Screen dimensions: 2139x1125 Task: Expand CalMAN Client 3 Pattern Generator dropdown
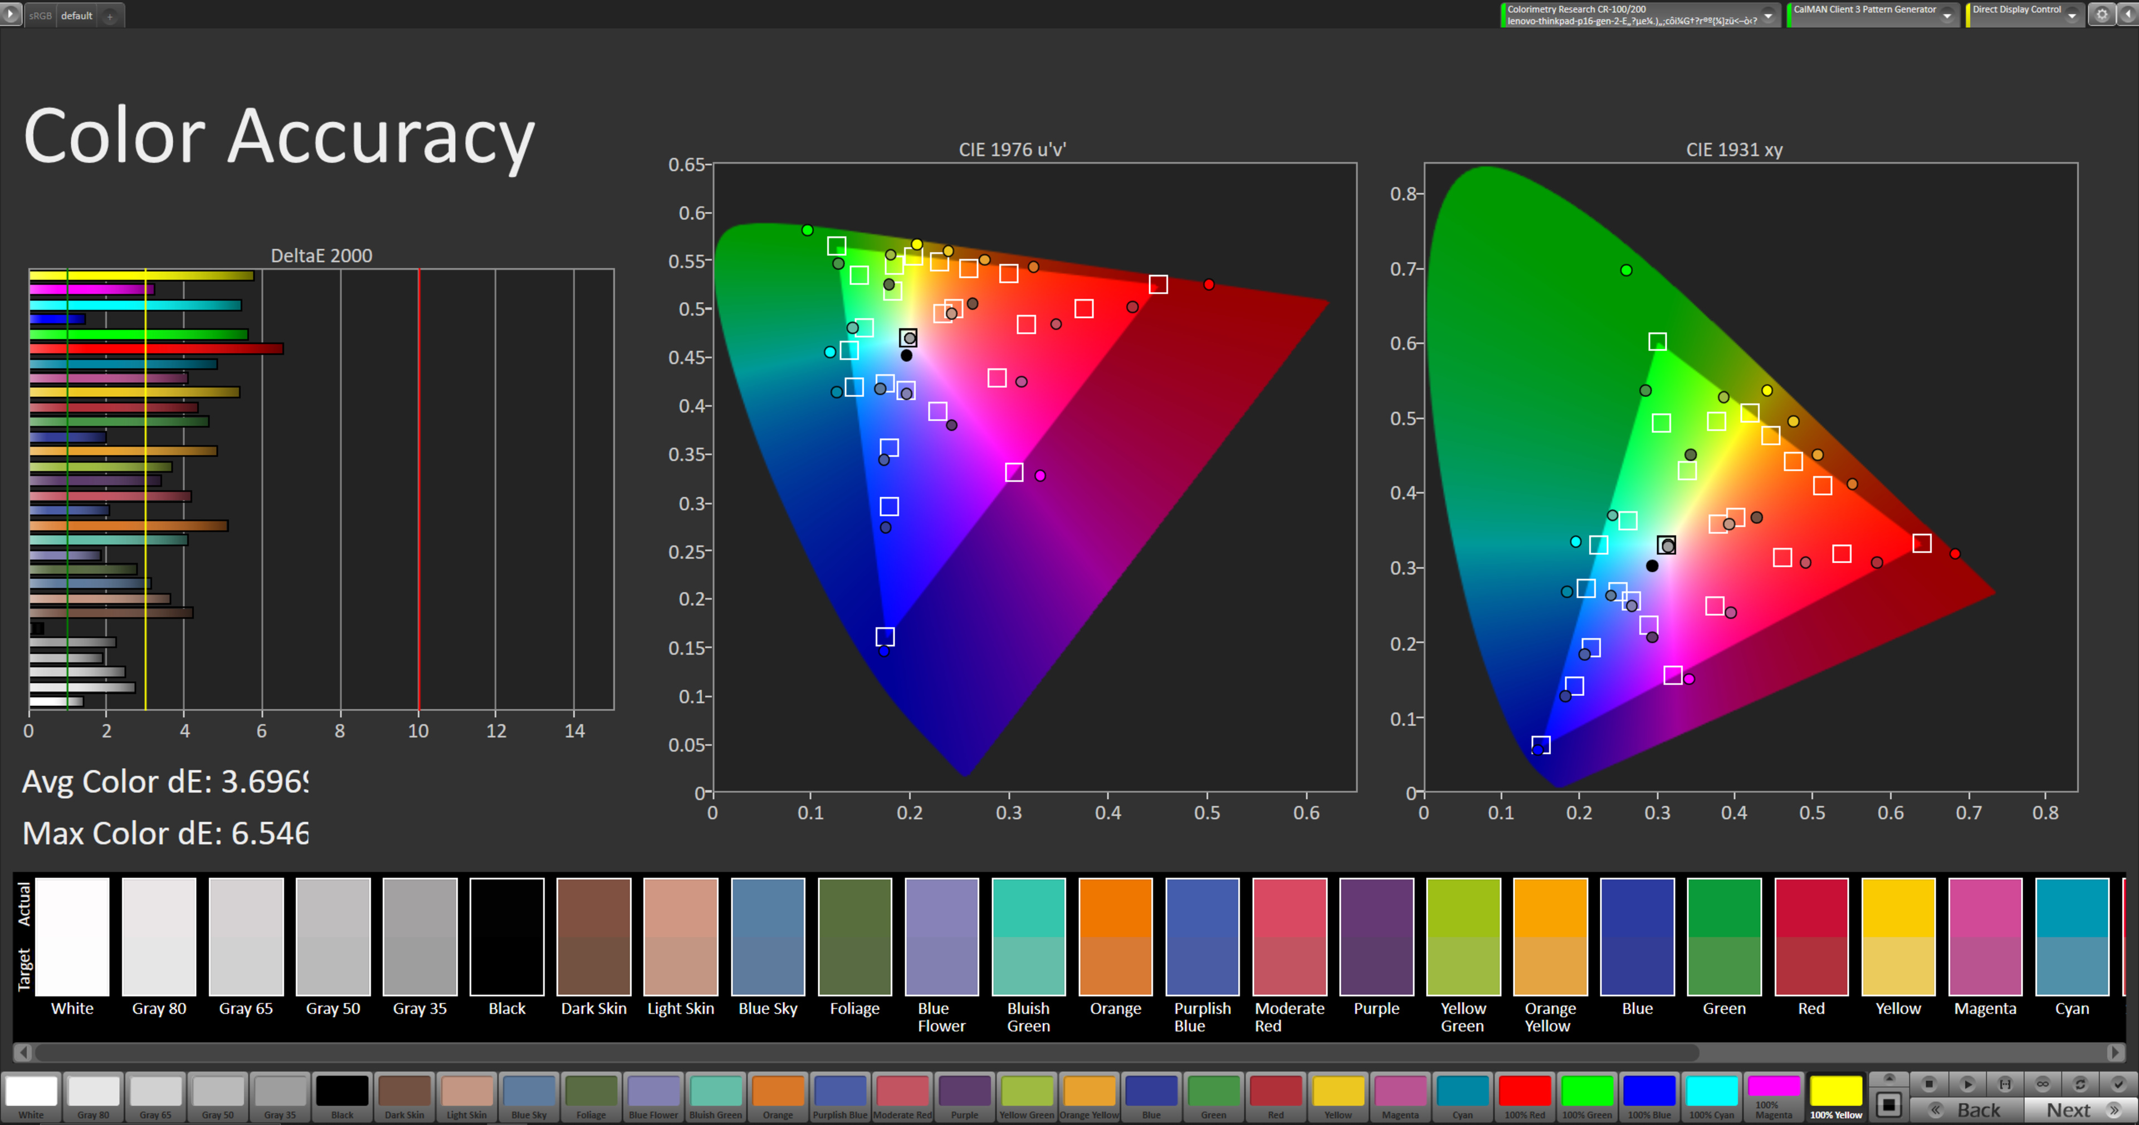click(1947, 16)
